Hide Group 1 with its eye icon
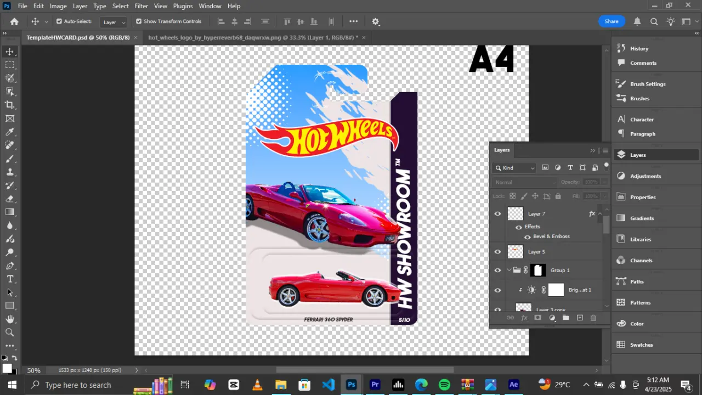This screenshot has height=395, width=702. [x=497, y=270]
